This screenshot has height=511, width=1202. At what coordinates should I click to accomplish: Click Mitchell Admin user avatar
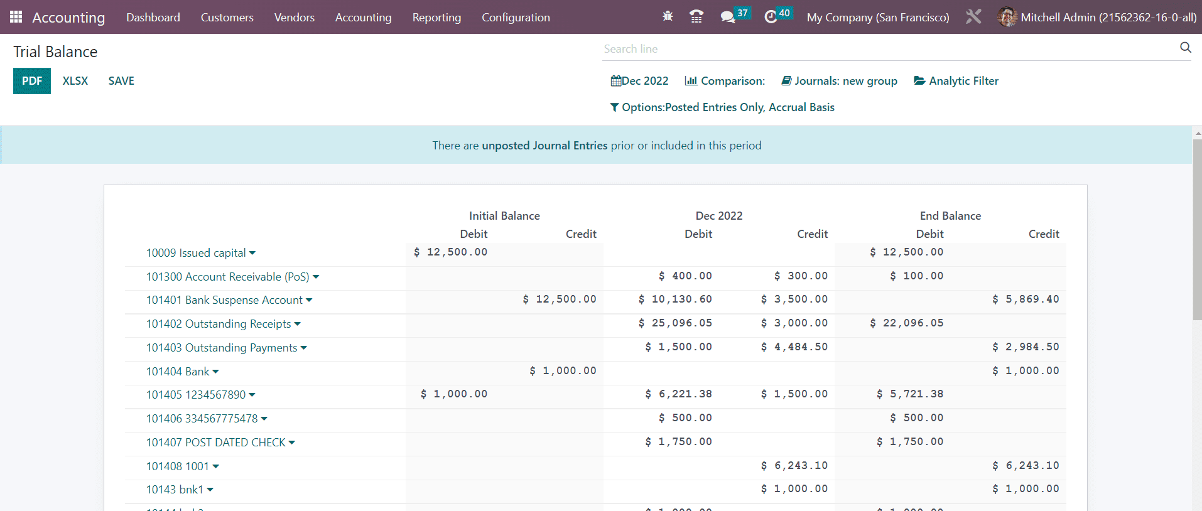1007,17
